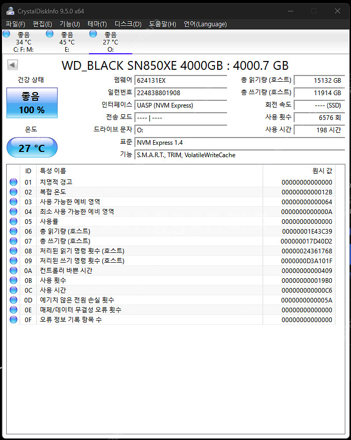Click the status dot for row 02 복합 온도
The width and height of the screenshot is (351, 440).
13,192
